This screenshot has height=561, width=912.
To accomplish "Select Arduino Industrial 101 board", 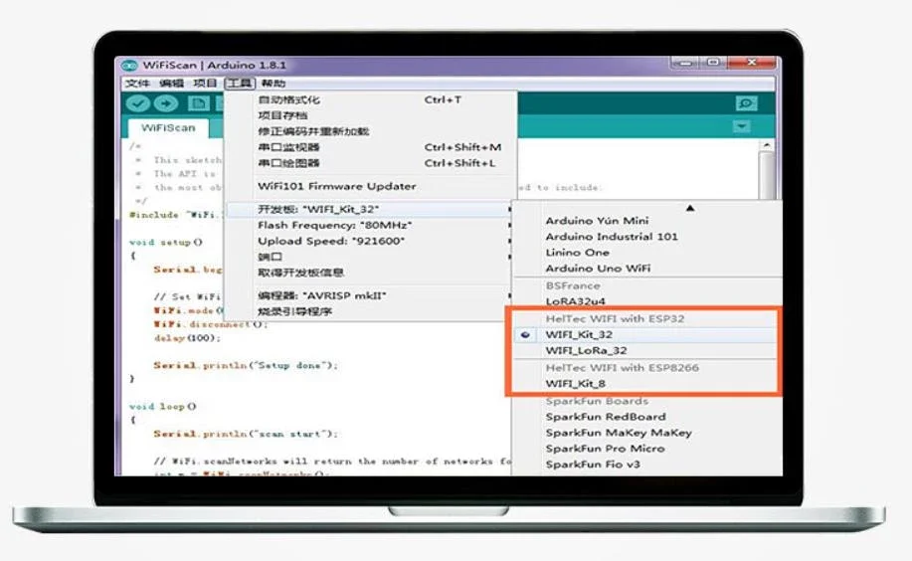I will pyautogui.click(x=646, y=237).
